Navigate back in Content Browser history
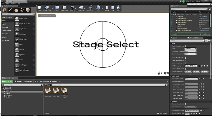The width and height of the screenshot is (212, 116). click(35, 81)
